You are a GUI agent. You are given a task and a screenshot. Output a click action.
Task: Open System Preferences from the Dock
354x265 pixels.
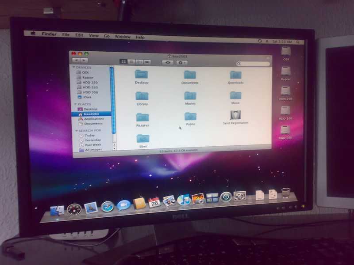(239, 196)
